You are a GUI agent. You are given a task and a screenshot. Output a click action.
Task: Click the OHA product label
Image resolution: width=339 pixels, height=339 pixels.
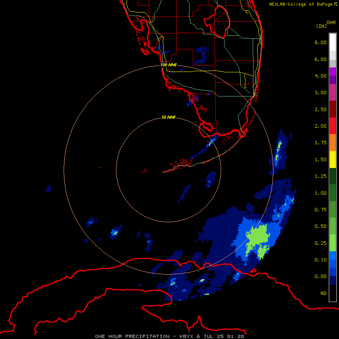331,22
